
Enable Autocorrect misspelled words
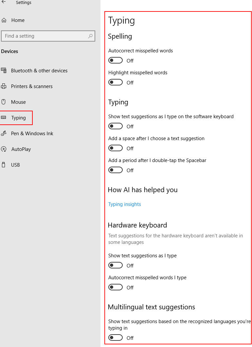point(115,60)
